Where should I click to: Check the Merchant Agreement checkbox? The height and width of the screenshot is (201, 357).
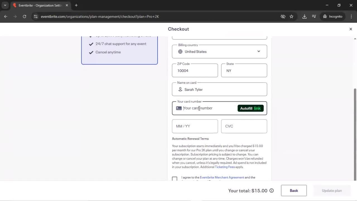(x=175, y=179)
